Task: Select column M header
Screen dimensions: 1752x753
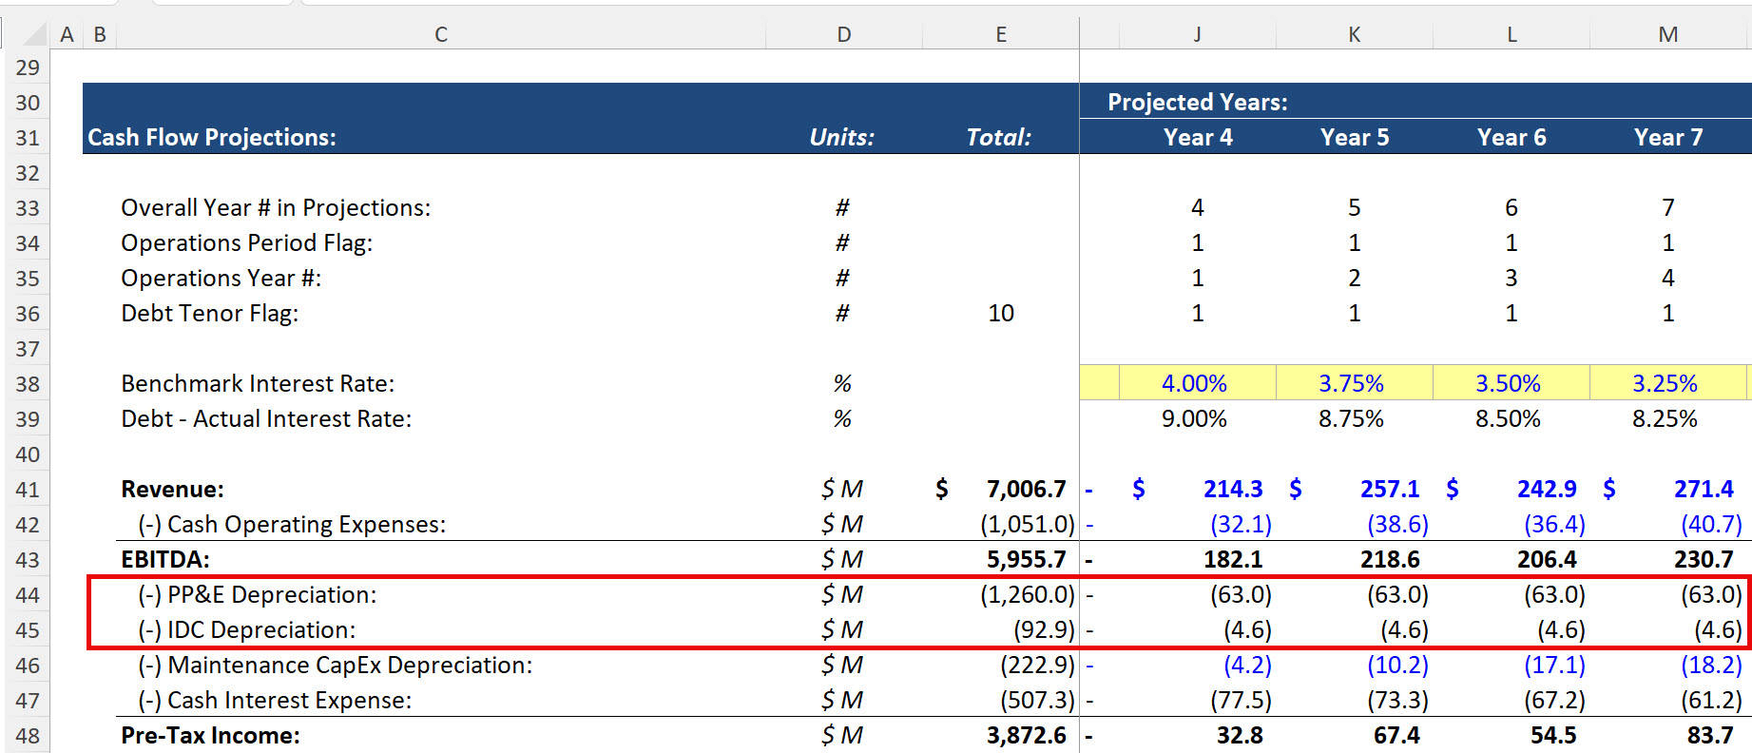Action: point(1668,34)
